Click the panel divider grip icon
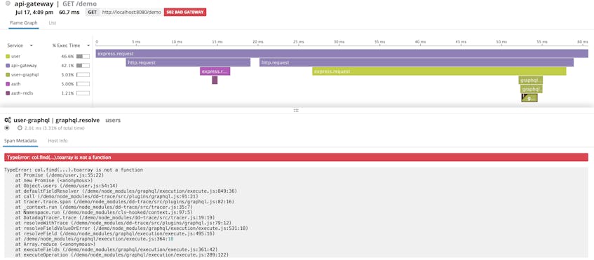This screenshot has height=260, width=594. tap(296, 111)
